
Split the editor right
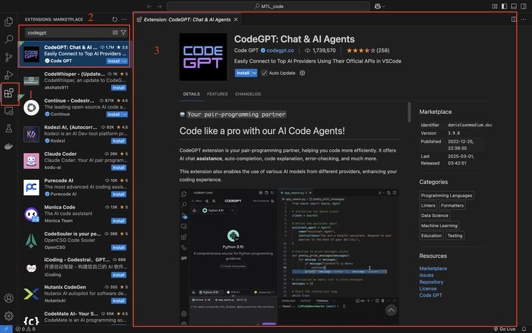click(x=514, y=19)
